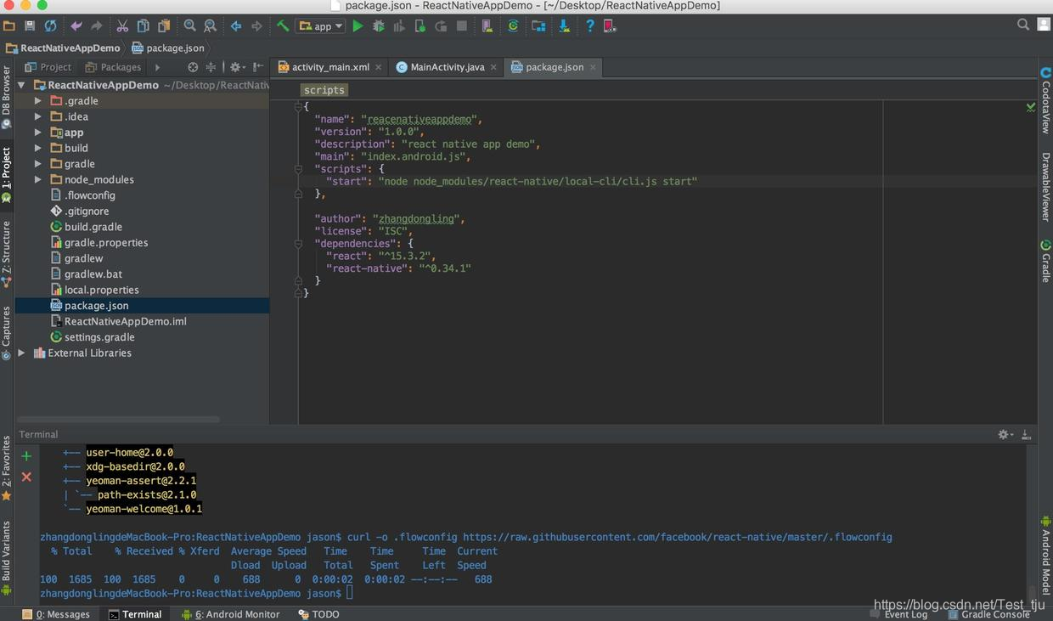
Task: Click the green Run button
Action: (x=358, y=26)
